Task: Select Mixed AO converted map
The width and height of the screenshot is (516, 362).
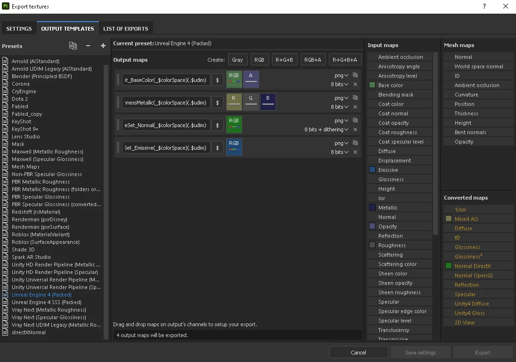Action: [478, 219]
